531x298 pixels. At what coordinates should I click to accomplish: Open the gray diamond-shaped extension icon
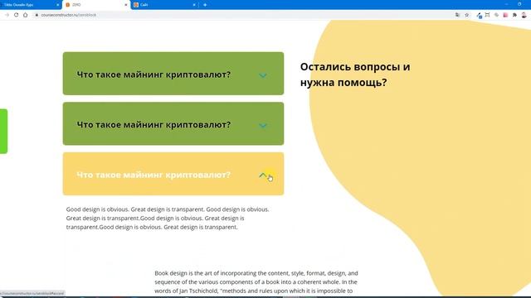(x=496, y=15)
